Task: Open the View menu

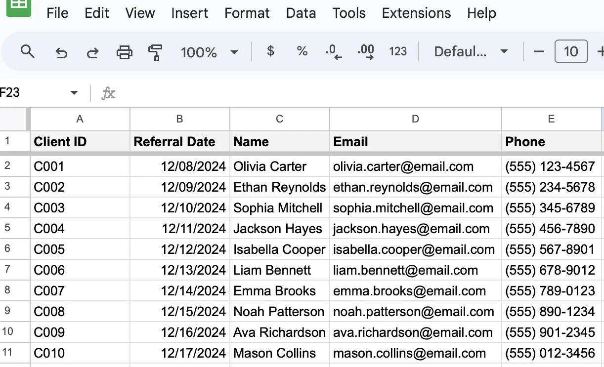Action: click(x=140, y=13)
